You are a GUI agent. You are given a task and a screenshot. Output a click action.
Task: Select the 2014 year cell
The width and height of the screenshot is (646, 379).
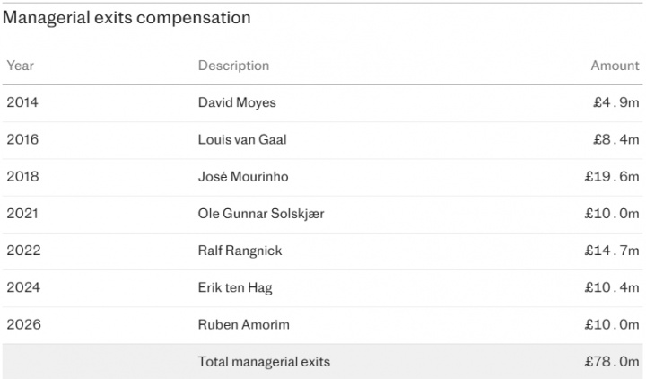[x=22, y=102]
